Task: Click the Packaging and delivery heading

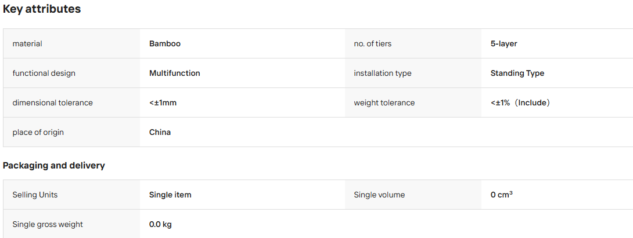Action: coord(53,166)
